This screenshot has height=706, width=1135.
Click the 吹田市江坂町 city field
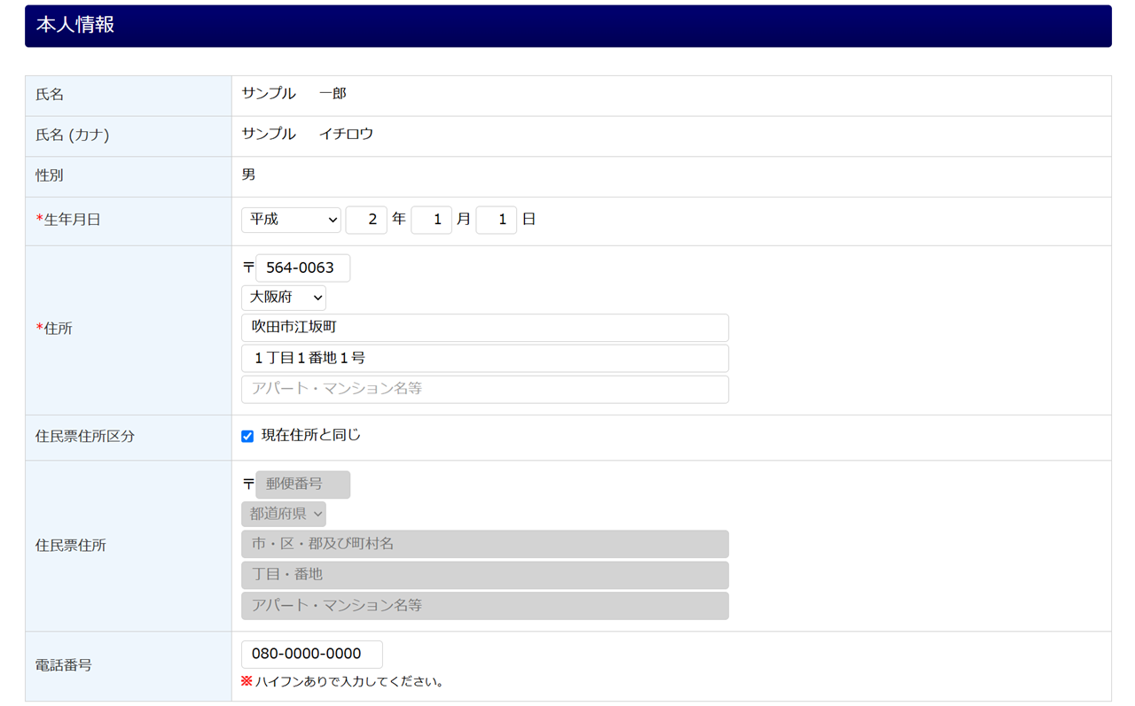click(x=484, y=328)
